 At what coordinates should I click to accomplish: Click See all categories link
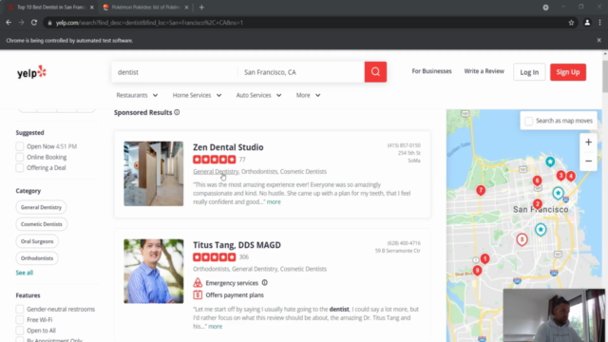(x=25, y=273)
